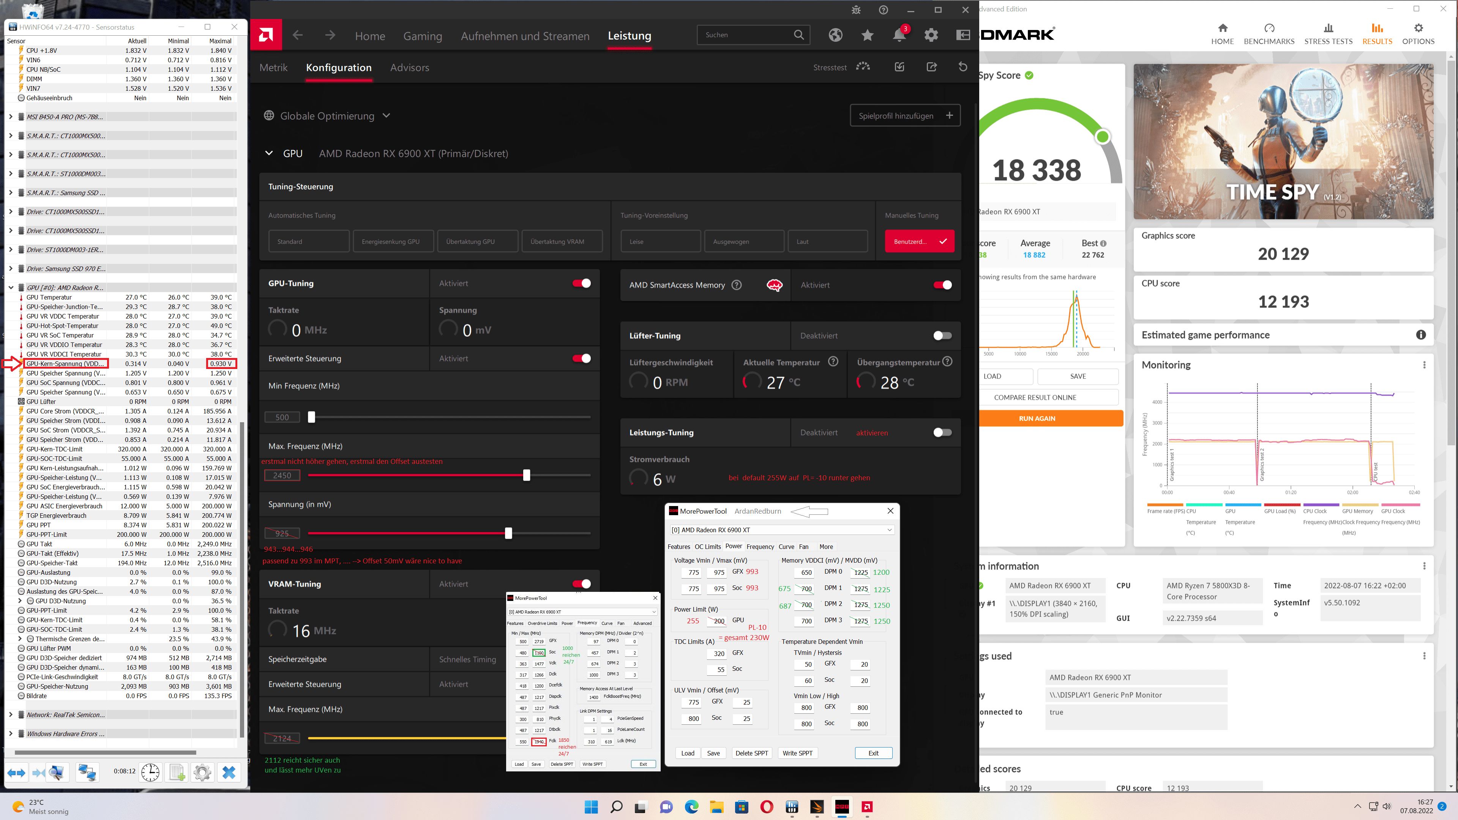Toggle GPU-Tuning switch off
1458x820 pixels.
tap(581, 283)
